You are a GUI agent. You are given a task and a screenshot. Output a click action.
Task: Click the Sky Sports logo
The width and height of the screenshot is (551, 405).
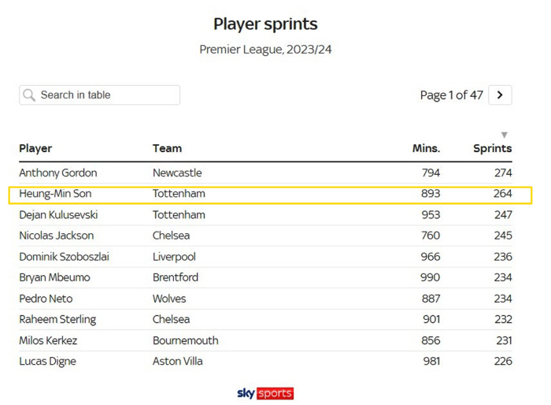pos(265,393)
